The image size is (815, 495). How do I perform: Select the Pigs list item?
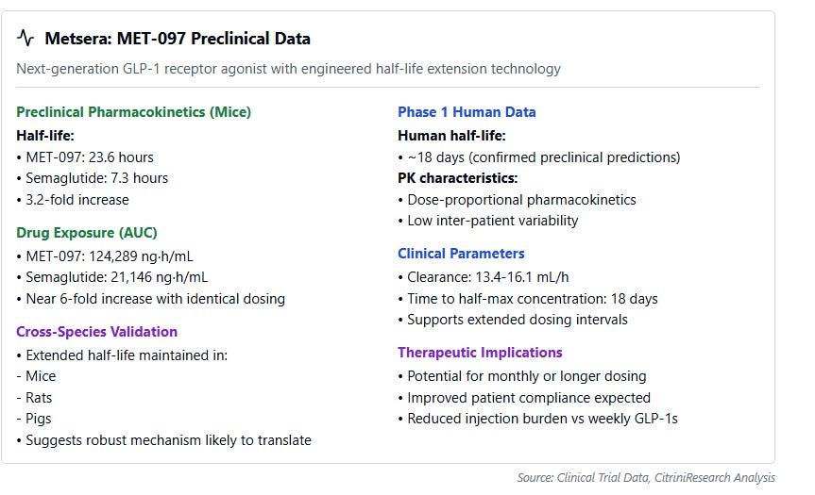click(34, 419)
